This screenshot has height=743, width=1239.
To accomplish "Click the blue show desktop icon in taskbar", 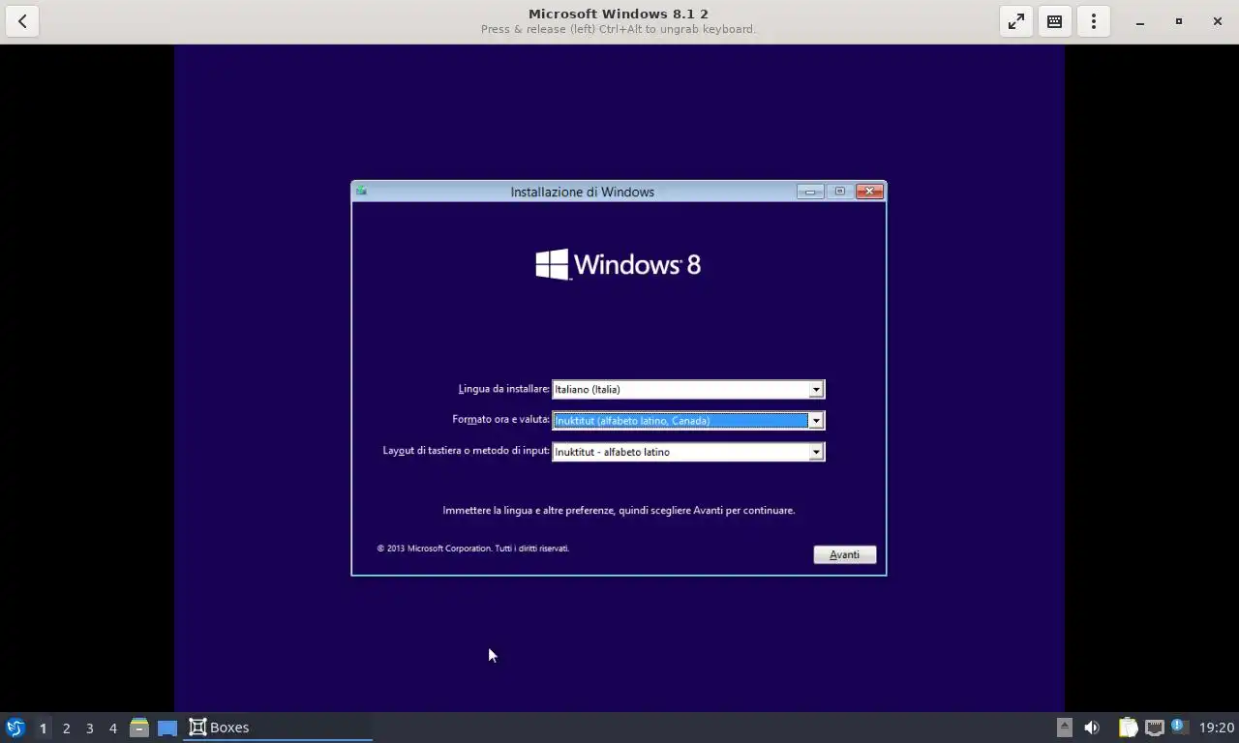I will click(167, 728).
